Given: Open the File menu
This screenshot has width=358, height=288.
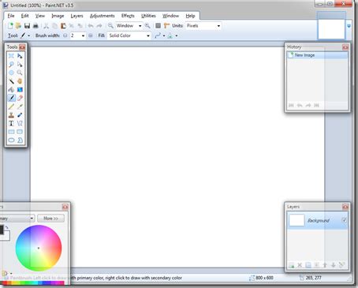Looking at the screenshot, I should tap(11, 16).
